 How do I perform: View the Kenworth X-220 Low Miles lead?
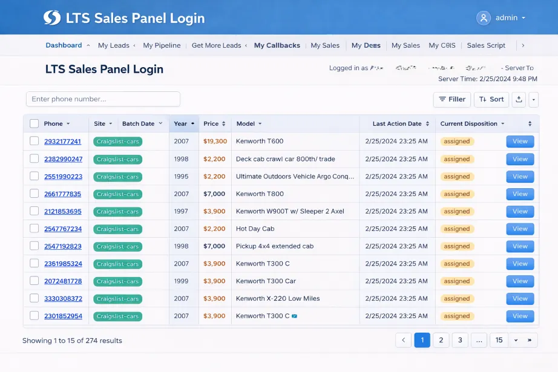(x=520, y=299)
